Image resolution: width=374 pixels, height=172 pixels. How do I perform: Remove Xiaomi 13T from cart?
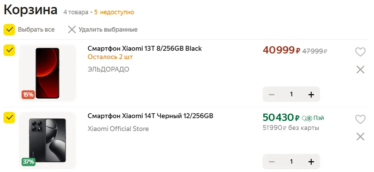[360, 69]
